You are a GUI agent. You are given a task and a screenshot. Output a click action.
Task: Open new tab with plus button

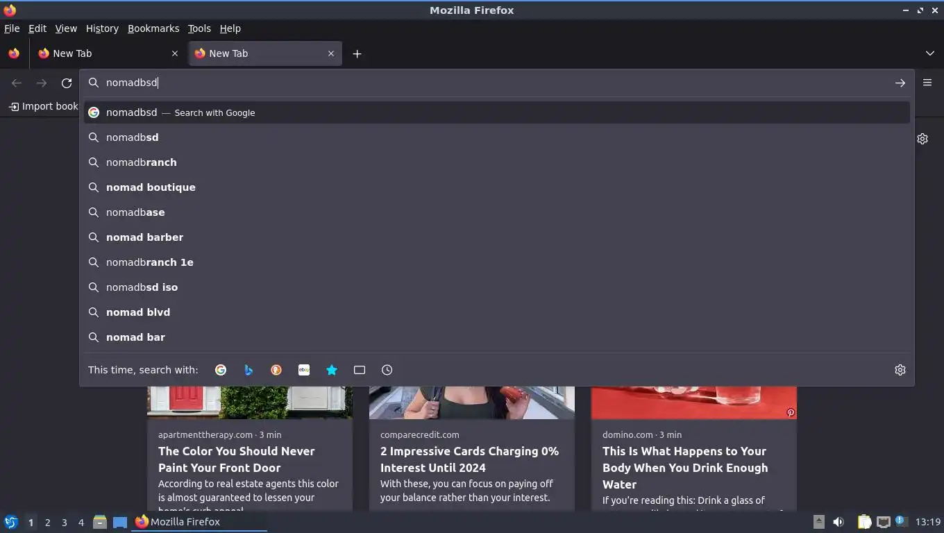(x=357, y=53)
